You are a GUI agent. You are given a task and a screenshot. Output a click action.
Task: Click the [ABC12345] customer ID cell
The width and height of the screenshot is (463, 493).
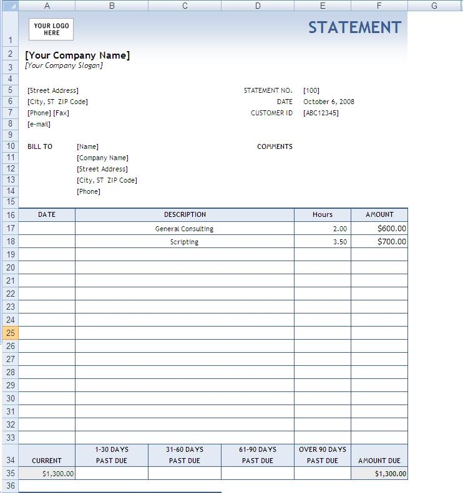[x=321, y=113]
